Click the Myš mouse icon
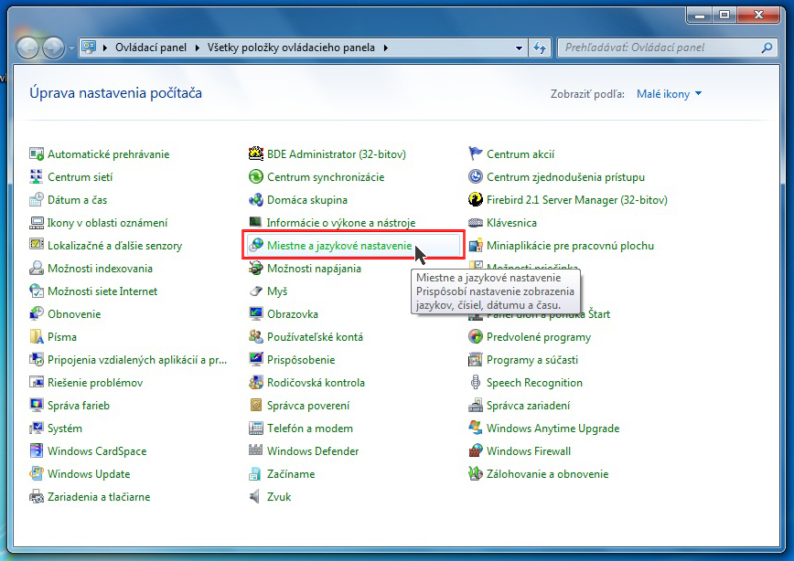794x561 pixels. (x=256, y=291)
